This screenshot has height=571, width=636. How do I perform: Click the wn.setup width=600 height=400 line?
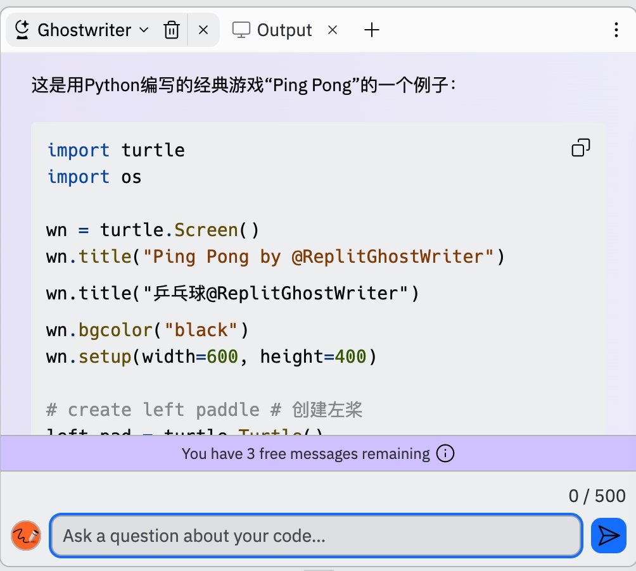click(x=212, y=357)
